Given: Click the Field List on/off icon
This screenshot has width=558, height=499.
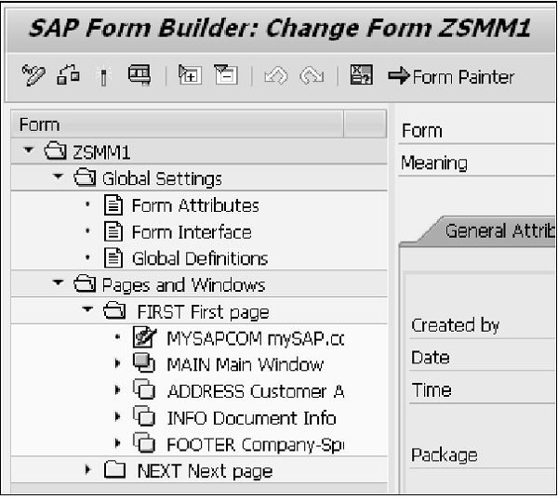Looking at the screenshot, I should click(361, 76).
